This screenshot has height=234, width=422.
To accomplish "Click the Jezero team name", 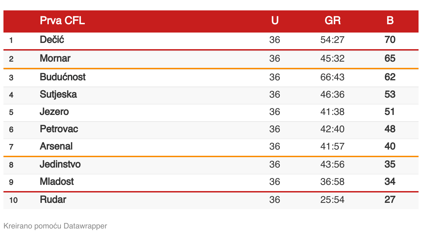I will coord(54,111).
